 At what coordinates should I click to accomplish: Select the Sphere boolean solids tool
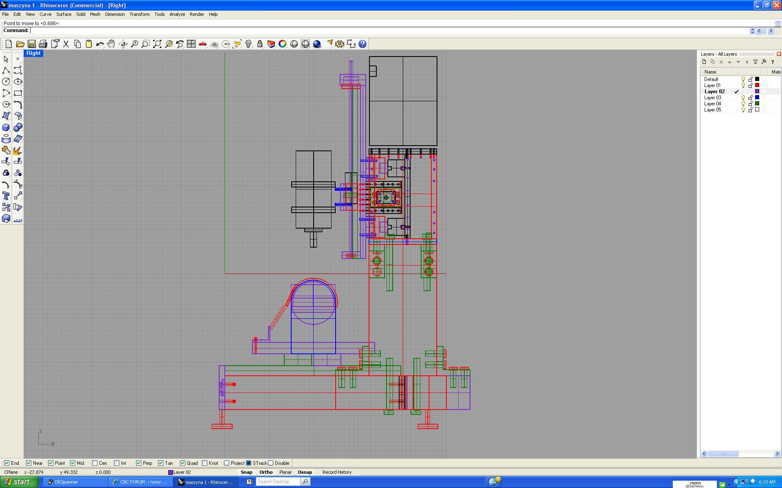(x=18, y=127)
